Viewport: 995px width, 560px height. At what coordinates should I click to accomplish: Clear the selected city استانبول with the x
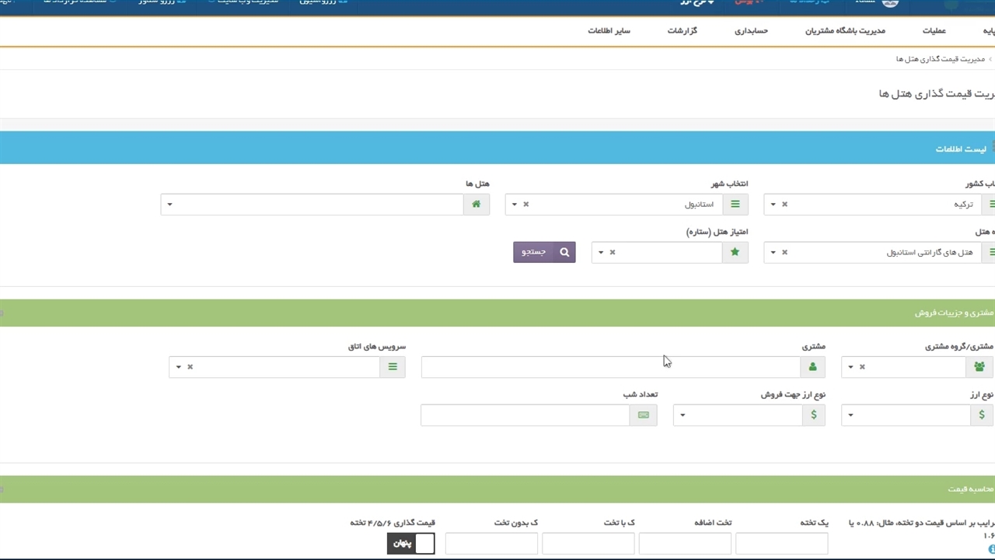pos(526,205)
